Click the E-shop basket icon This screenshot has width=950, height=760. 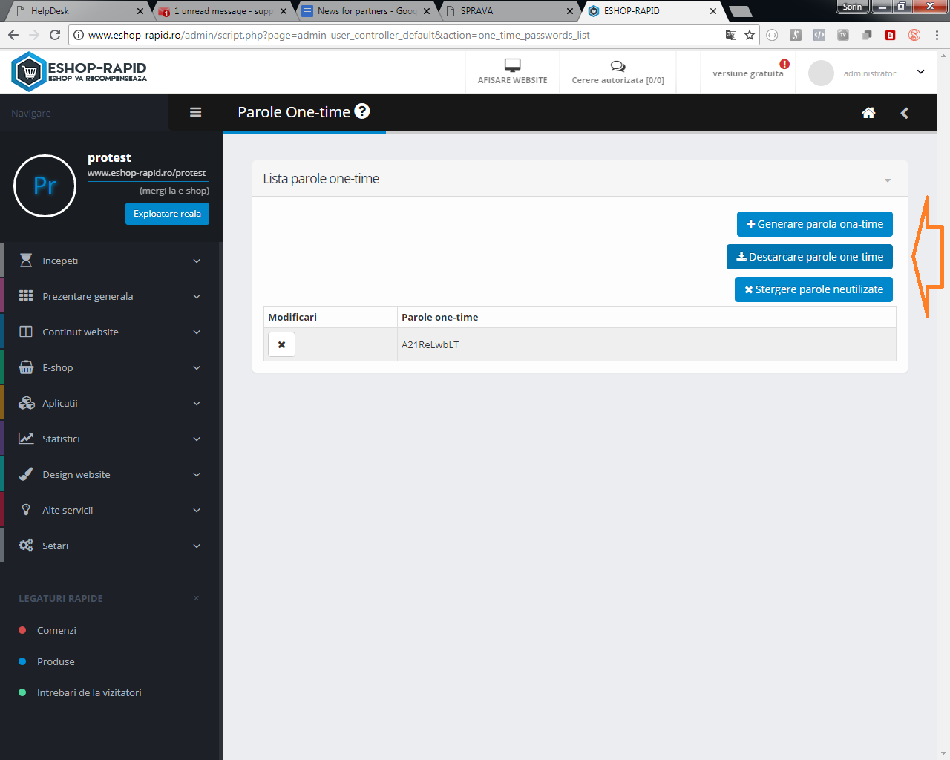click(26, 367)
